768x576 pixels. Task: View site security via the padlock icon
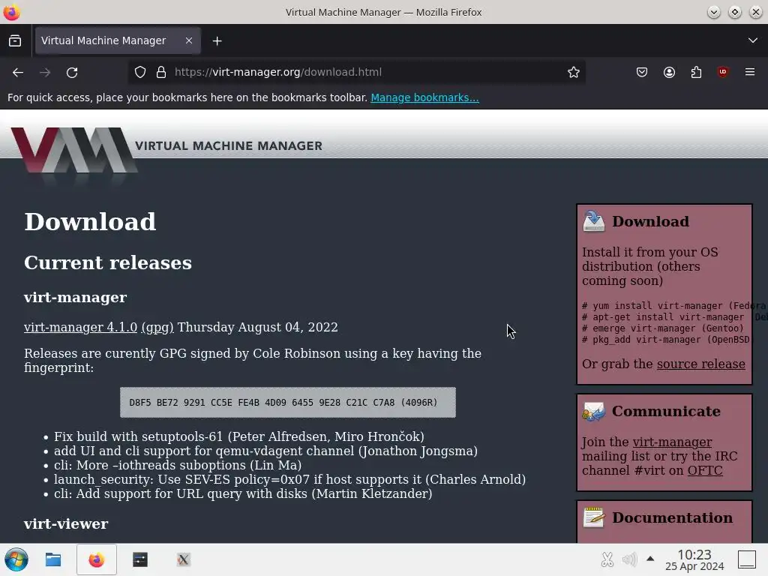161,73
